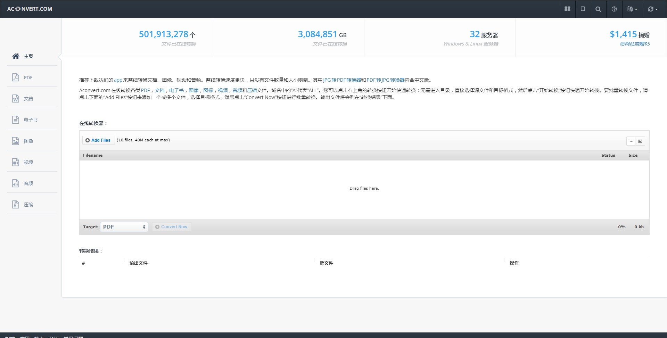Click the PDF file icon in sidebar
The image size is (667, 338).
tap(16, 77)
